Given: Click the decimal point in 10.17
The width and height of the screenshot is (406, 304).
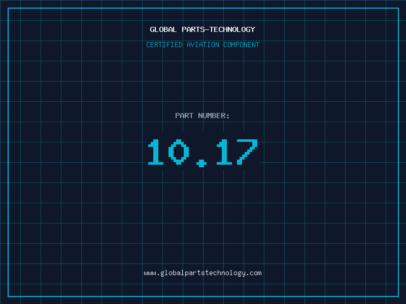Looking at the screenshot, I should pyautogui.click(x=202, y=163).
